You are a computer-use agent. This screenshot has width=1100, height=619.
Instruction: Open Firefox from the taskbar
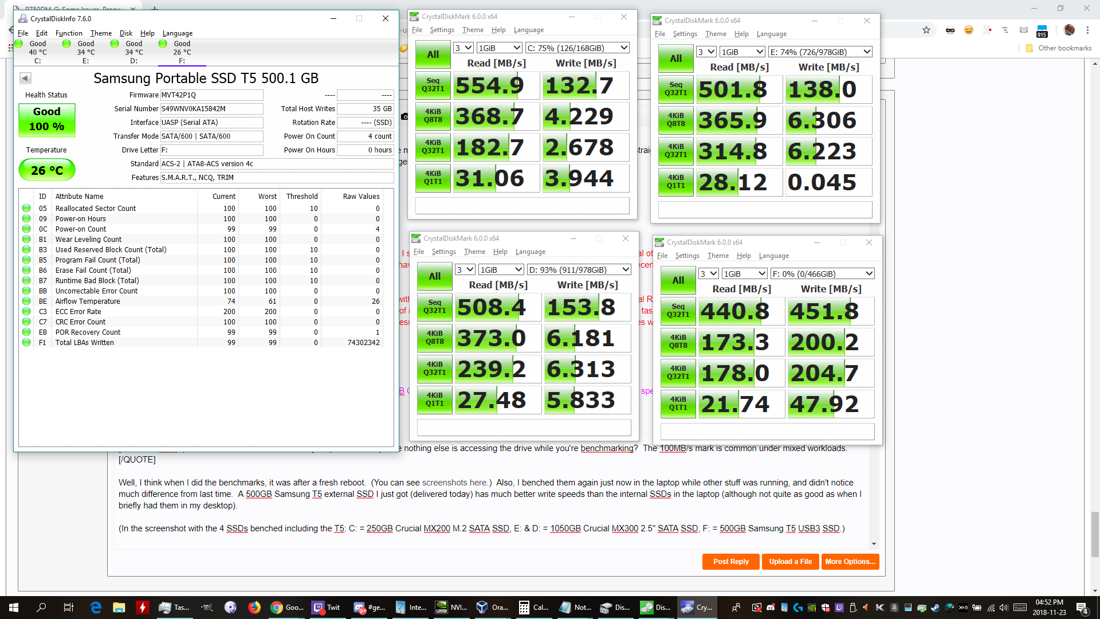point(254,608)
